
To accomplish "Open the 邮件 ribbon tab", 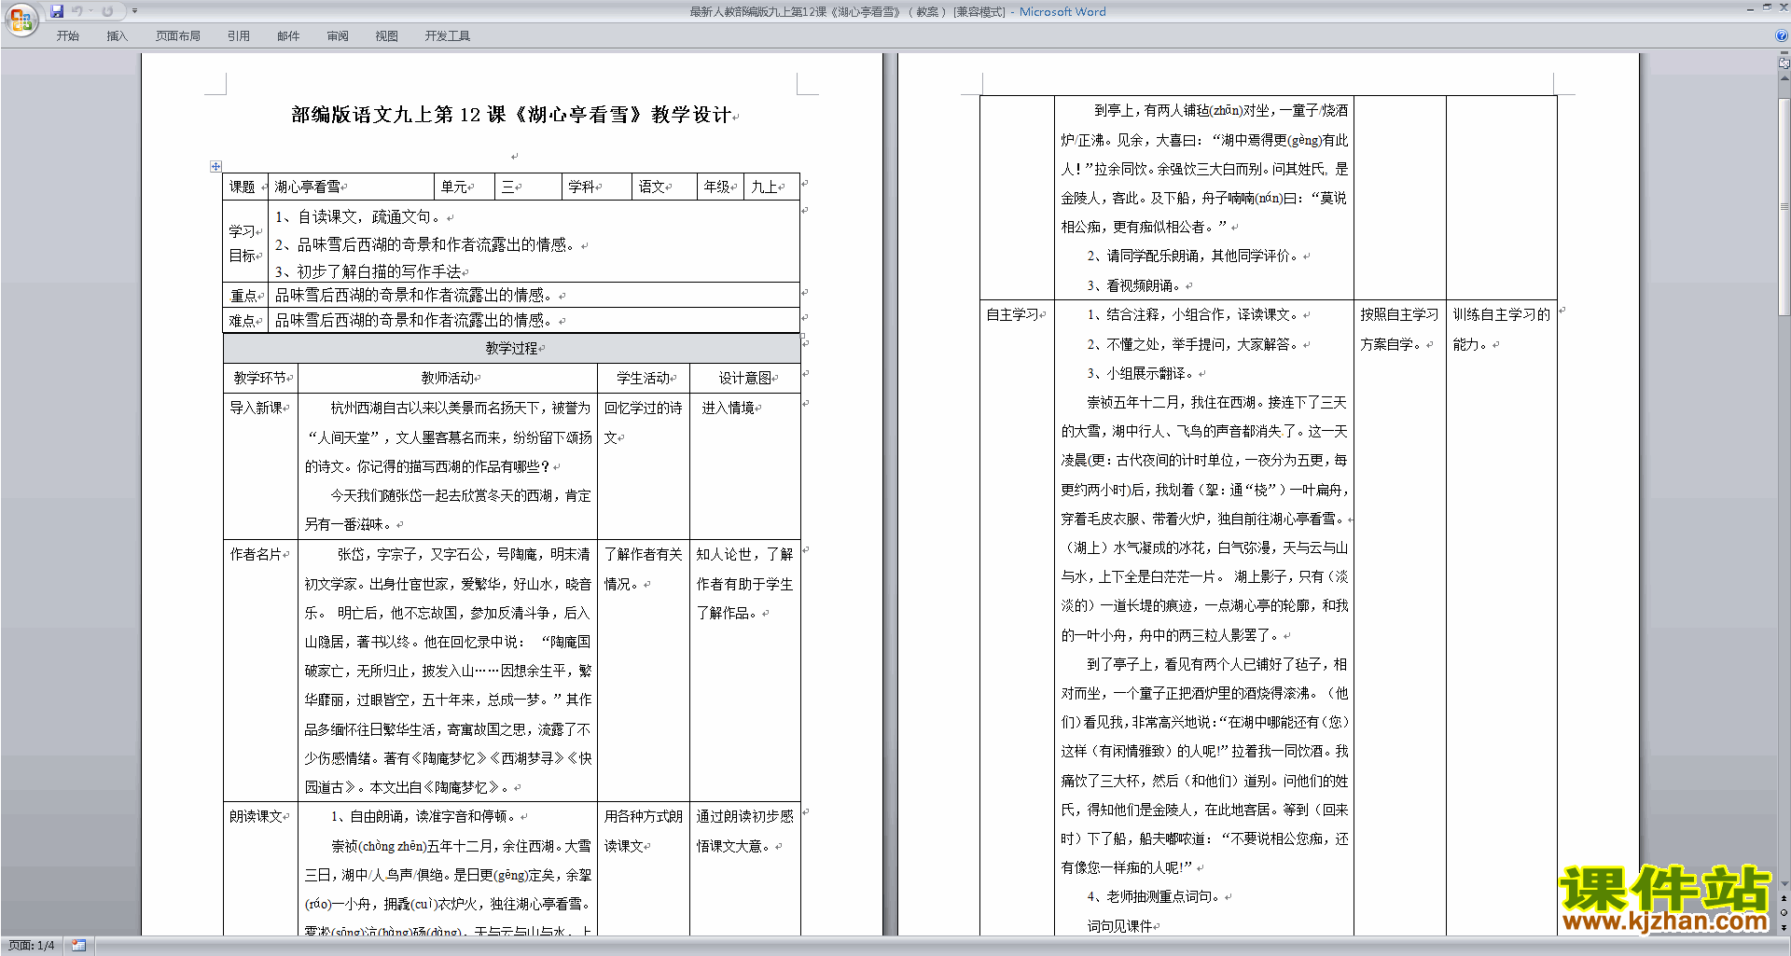I will click(x=288, y=36).
